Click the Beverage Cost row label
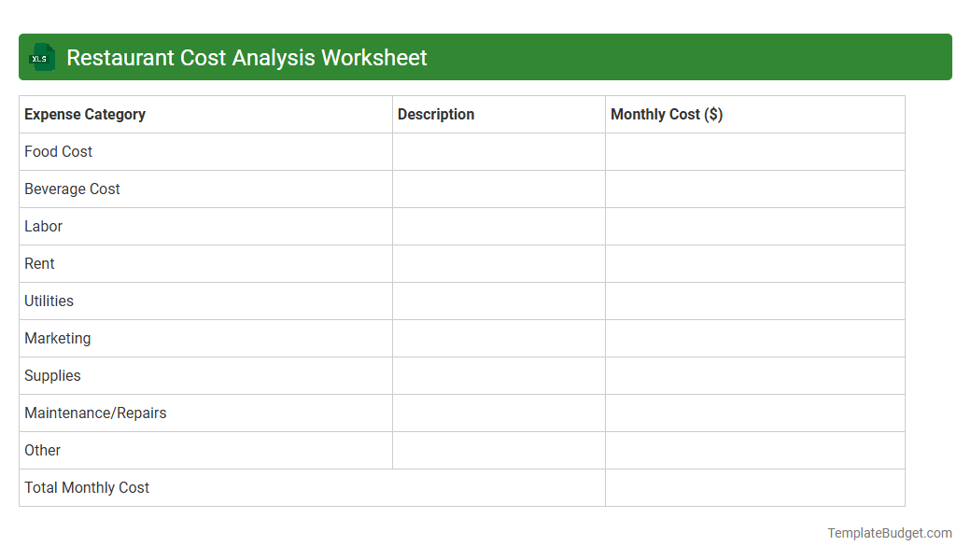 click(72, 189)
